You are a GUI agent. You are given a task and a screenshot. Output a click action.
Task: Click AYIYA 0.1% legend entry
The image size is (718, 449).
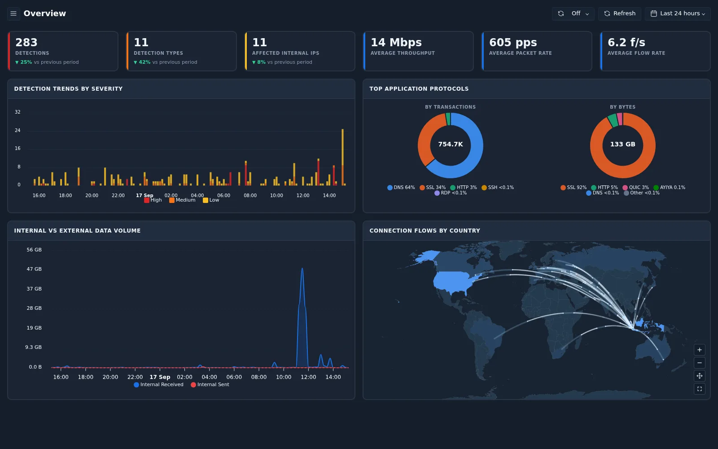[670, 188]
